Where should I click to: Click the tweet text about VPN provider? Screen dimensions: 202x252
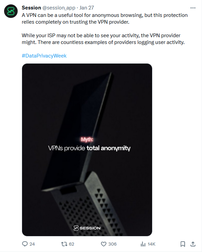click(x=105, y=29)
